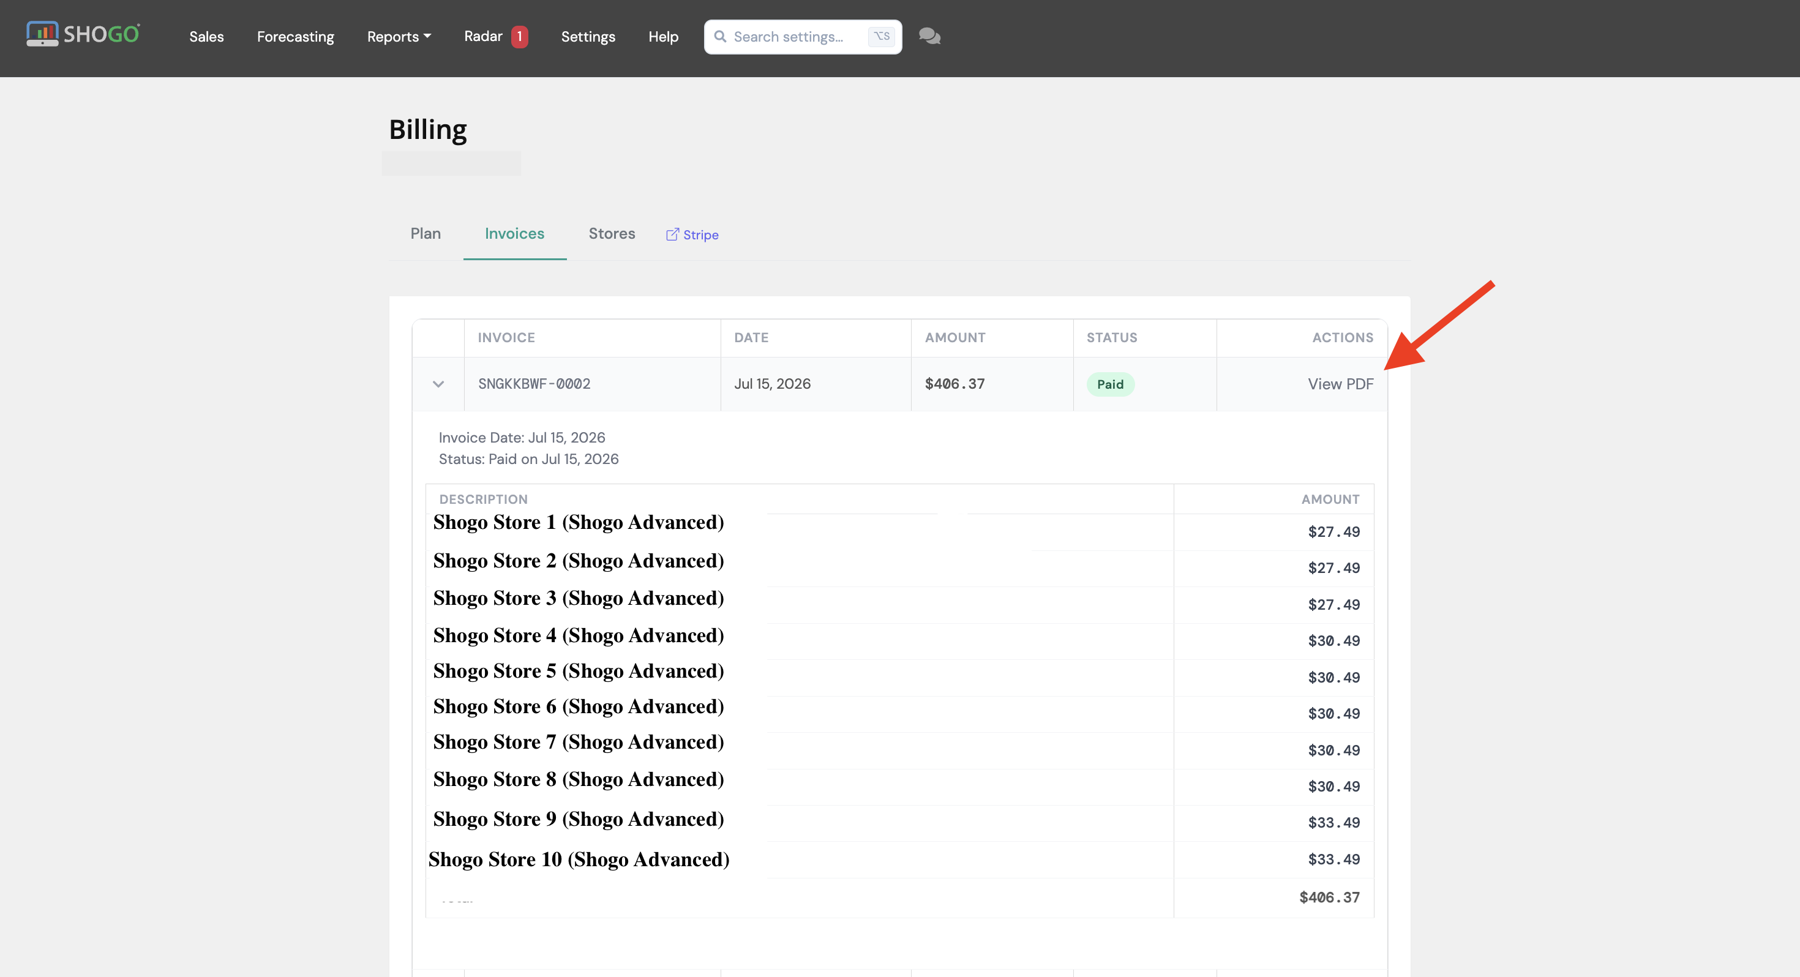Go to the Sales menu
This screenshot has height=977, width=1800.
(206, 36)
